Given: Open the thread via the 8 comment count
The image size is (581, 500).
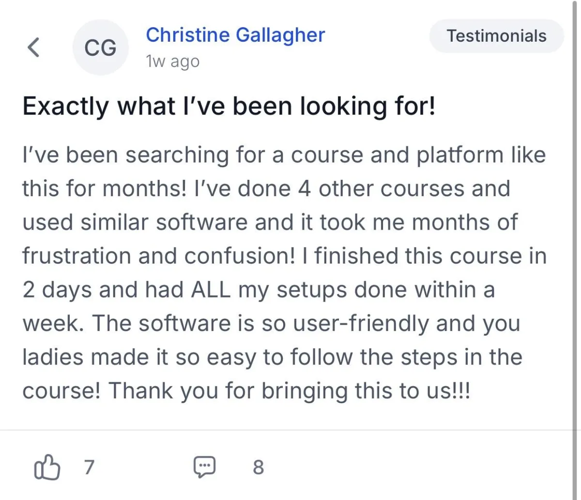Looking at the screenshot, I should pos(259,468).
